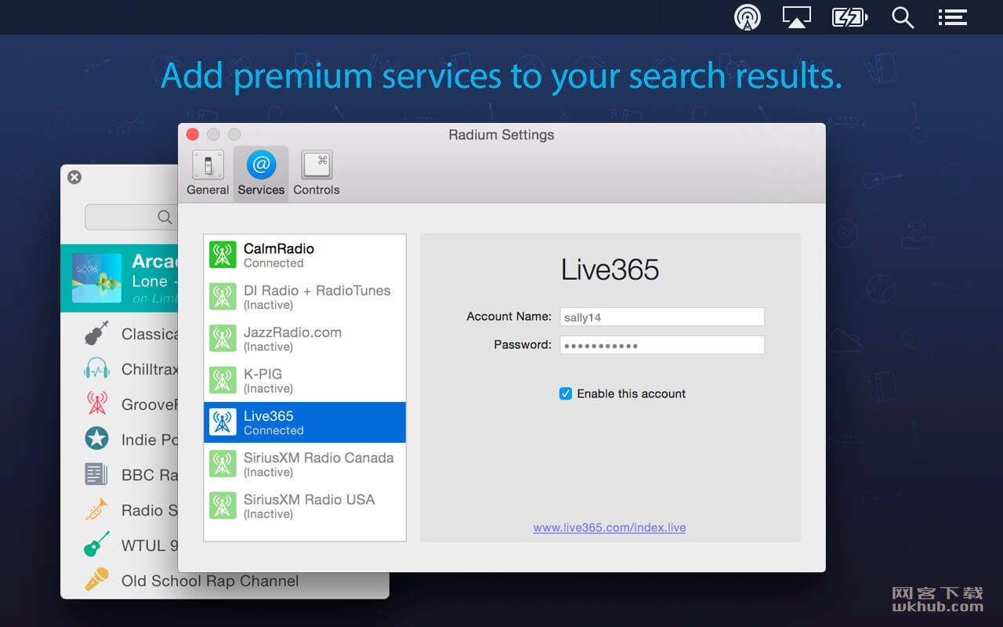Select Groove station antenna icon
Viewport: 1003px width, 627px height.
[x=96, y=404]
